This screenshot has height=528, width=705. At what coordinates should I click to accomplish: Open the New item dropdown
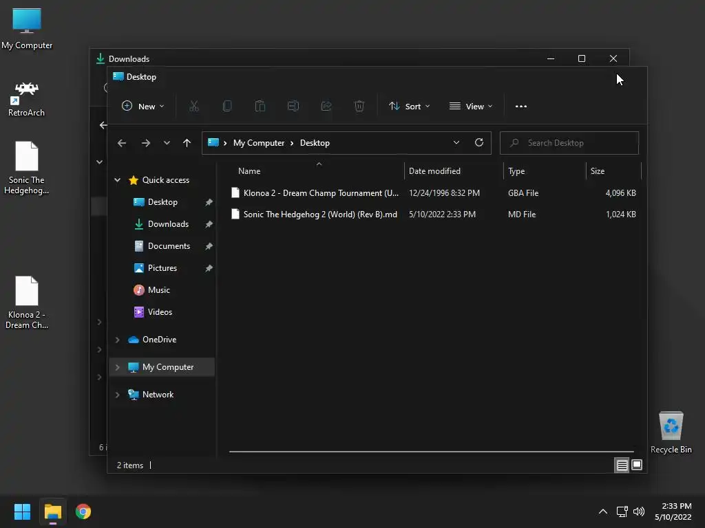(143, 107)
